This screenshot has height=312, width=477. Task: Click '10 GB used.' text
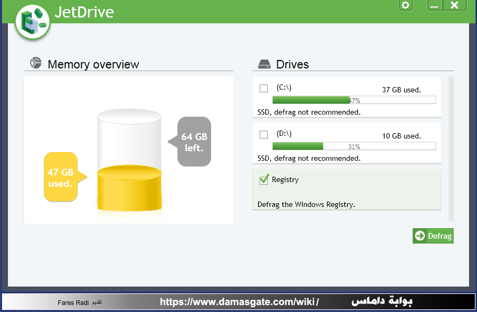(x=401, y=136)
